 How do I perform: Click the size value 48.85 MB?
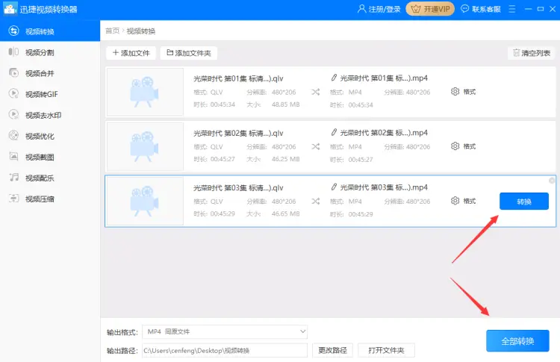(x=286, y=104)
